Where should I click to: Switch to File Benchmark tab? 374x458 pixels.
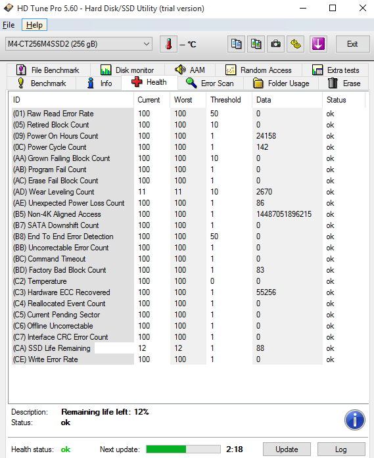pos(48,70)
